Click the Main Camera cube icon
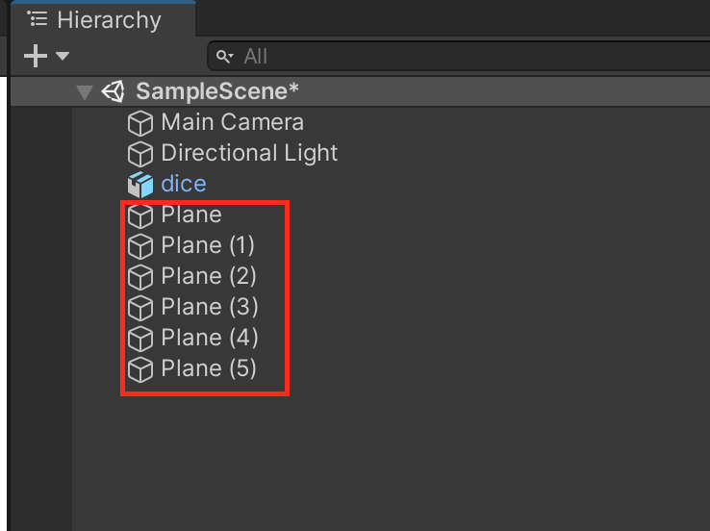The image size is (710, 531). [141, 123]
